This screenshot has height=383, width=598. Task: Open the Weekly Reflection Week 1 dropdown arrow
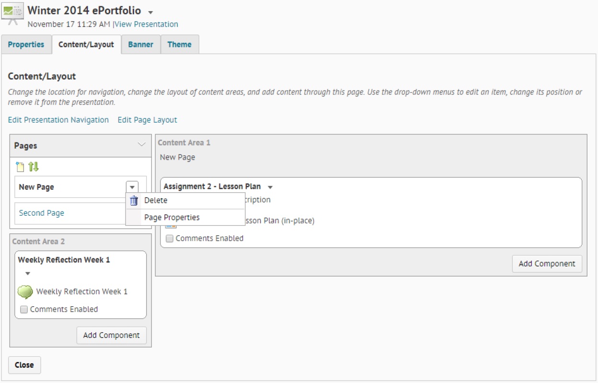pyautogui.click(x=28, y=274)
